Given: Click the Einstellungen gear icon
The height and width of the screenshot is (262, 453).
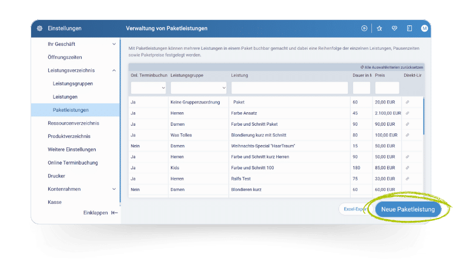Looking at the screenshot, I should click(39, 28).
